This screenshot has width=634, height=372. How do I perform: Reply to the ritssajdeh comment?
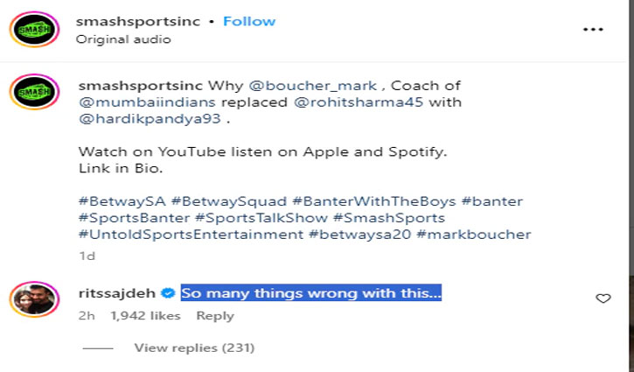(x=215, y=316)
